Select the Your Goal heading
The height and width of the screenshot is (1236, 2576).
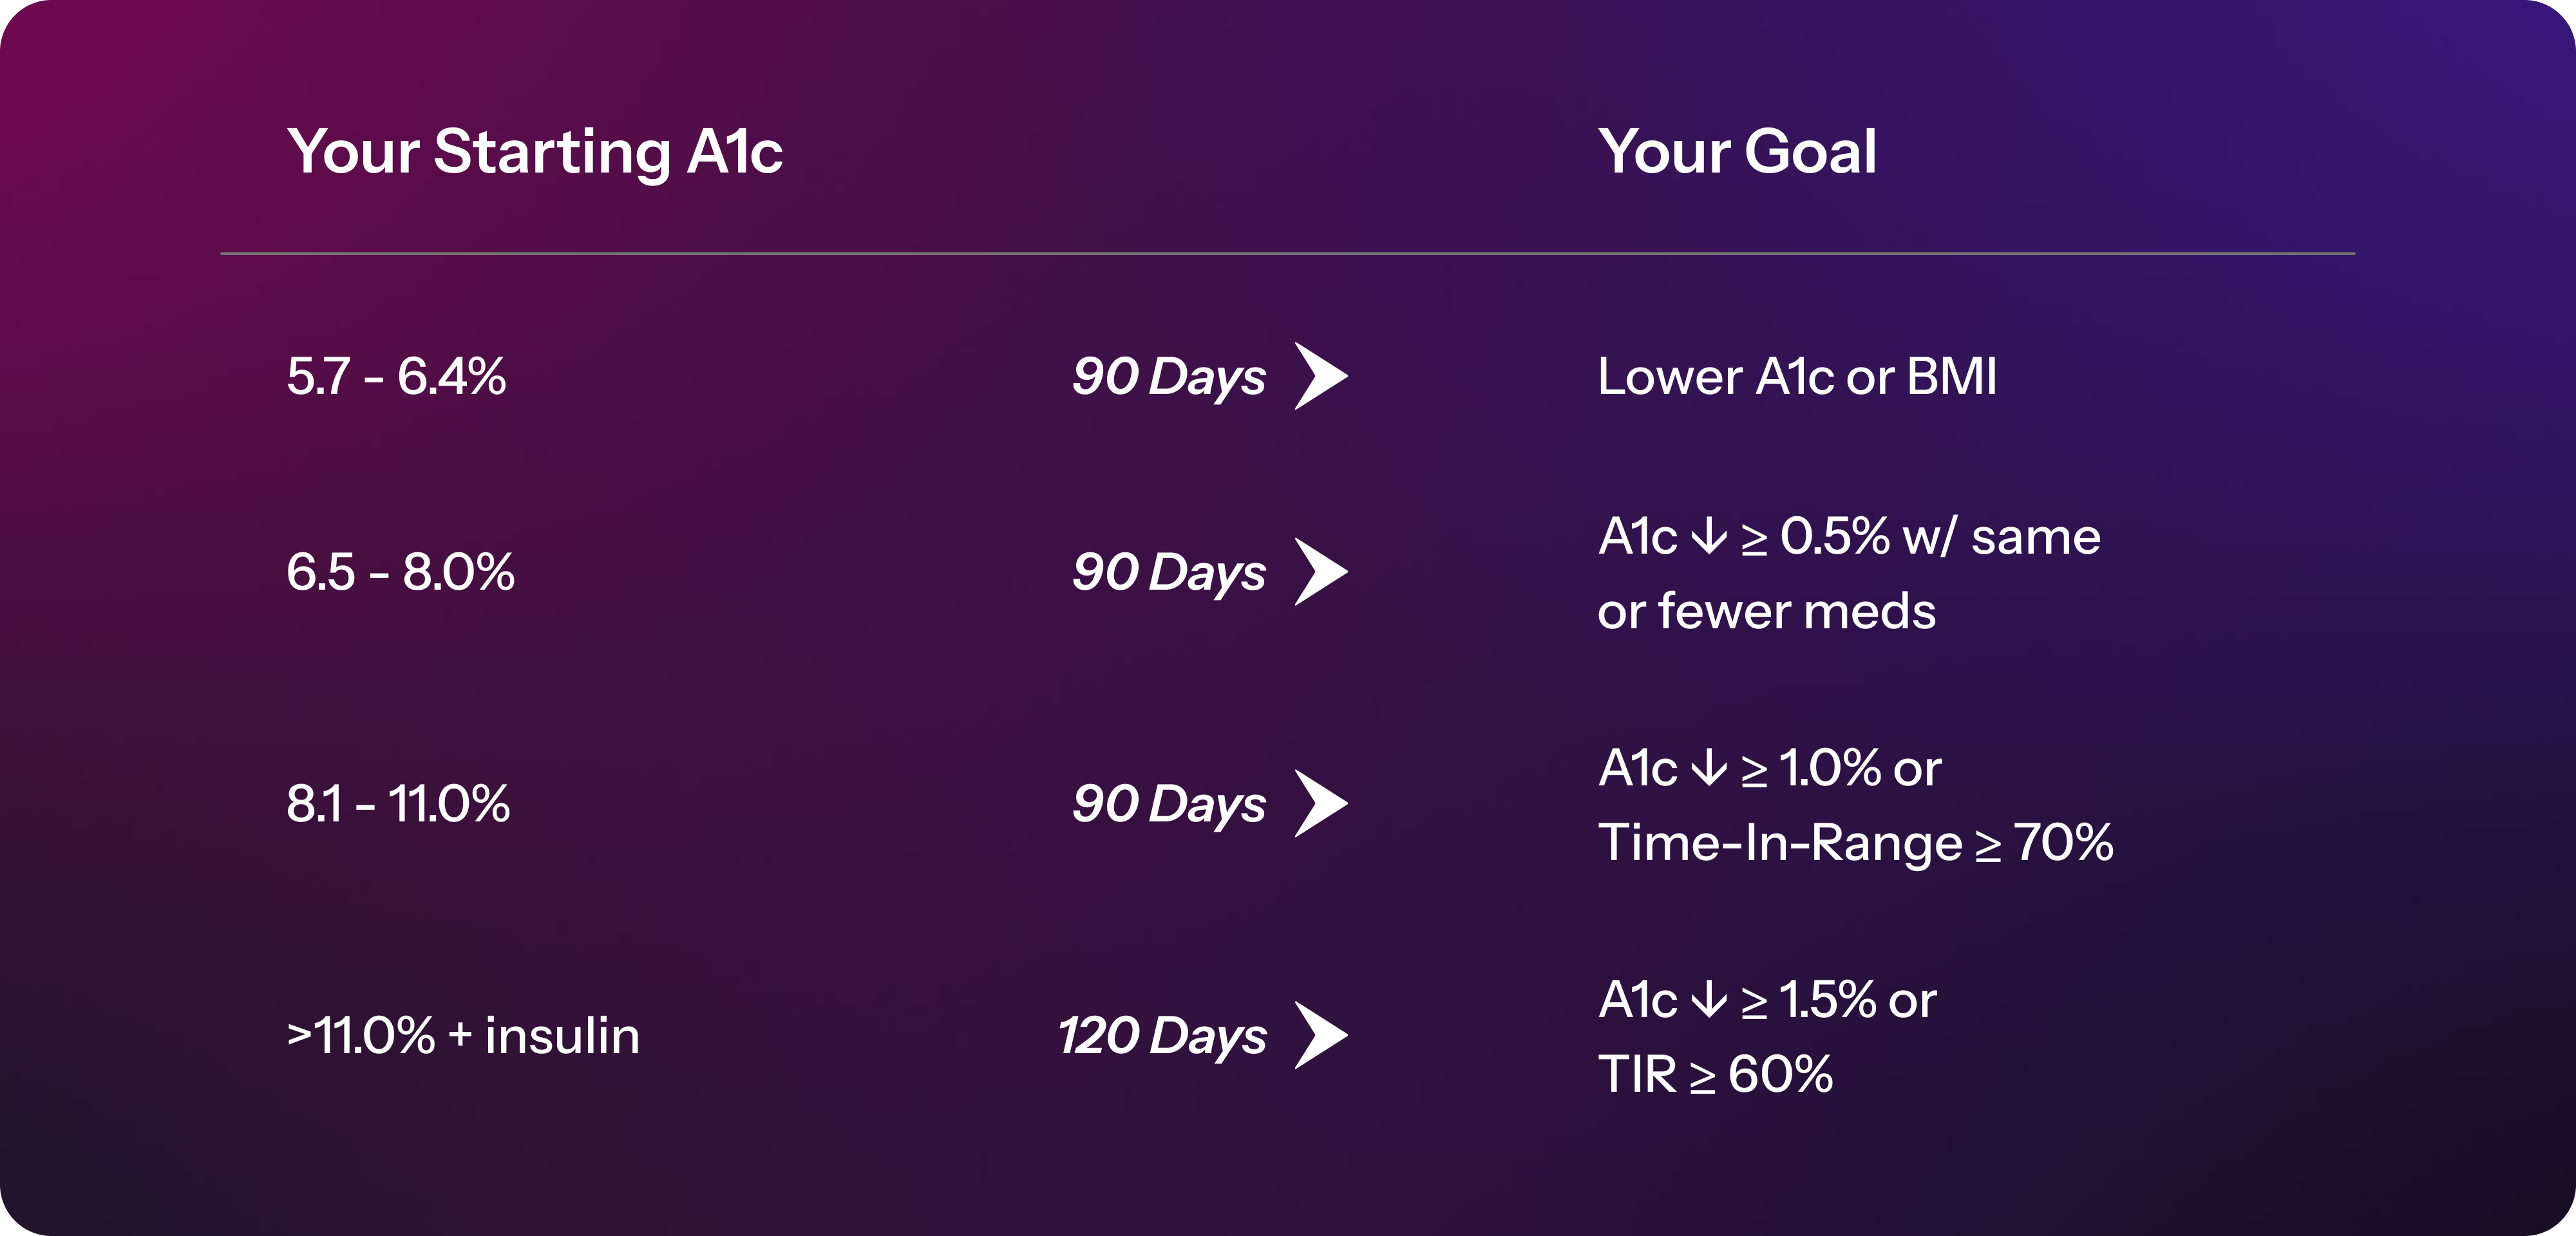pos(1737,152)
